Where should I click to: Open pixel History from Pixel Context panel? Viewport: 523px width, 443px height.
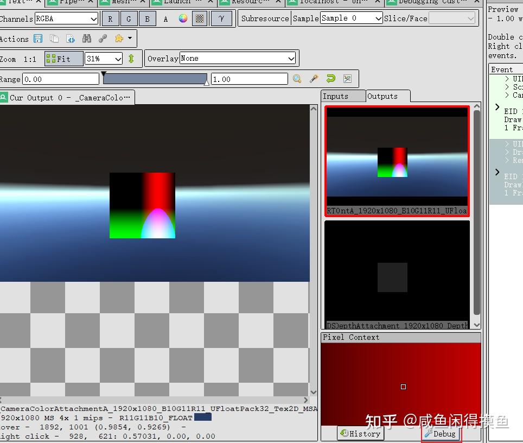(360, 433)
